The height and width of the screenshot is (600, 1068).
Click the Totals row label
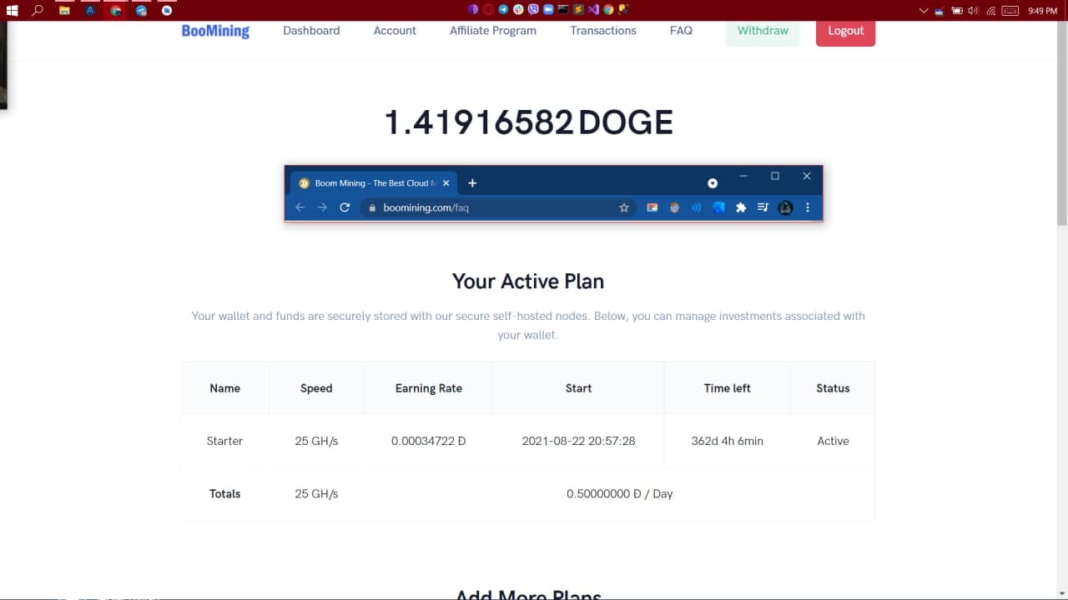pos(224,494)
